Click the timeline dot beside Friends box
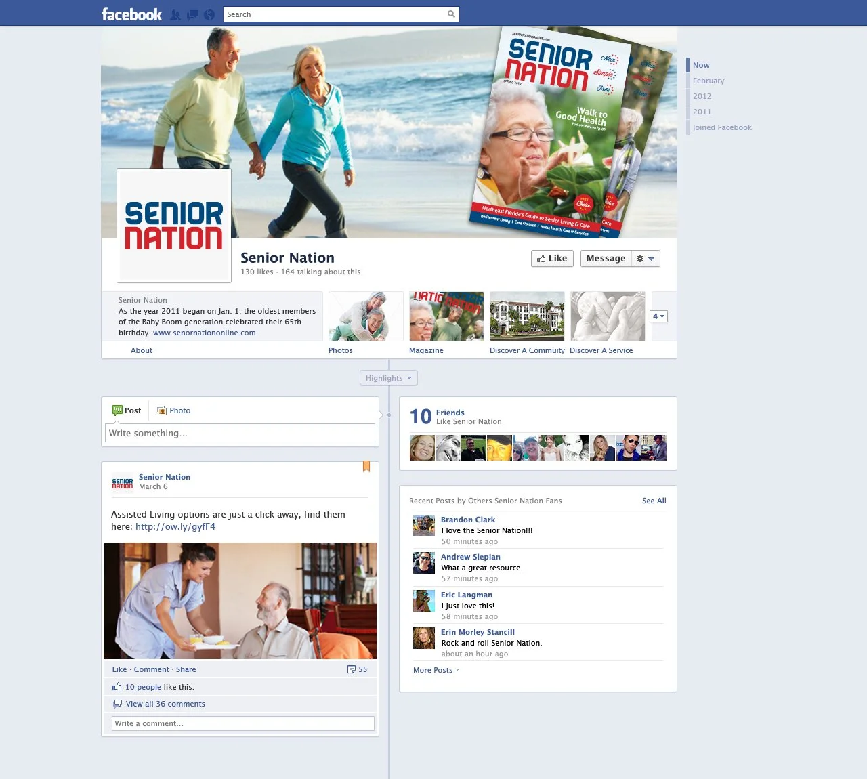 pos(389,415)
